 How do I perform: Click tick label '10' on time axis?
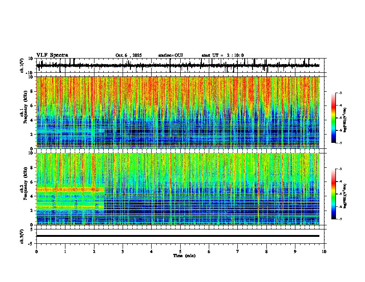point(324,252)
